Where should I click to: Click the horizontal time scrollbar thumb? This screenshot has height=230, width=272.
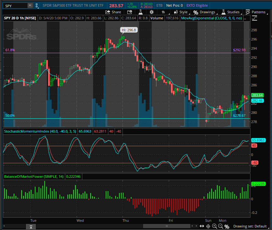coord(167,226)
